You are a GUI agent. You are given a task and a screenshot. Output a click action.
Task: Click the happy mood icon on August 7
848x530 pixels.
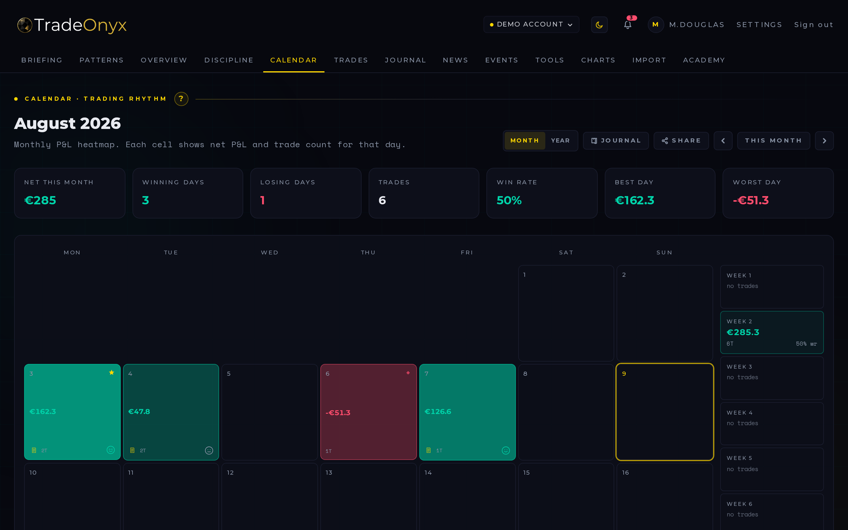506,450
